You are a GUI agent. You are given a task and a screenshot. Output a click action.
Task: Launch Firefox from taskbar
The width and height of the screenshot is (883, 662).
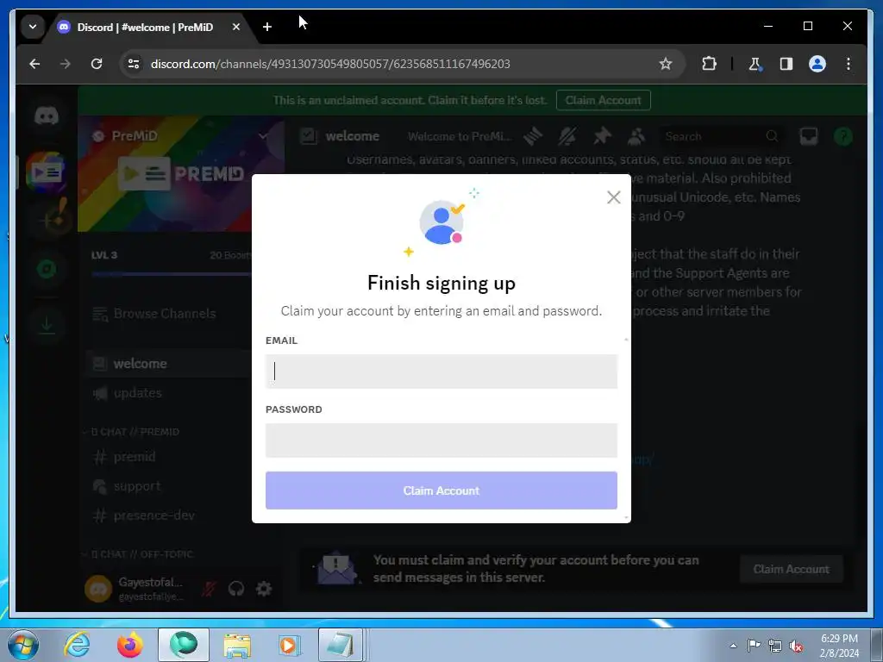tap(129, 645)
